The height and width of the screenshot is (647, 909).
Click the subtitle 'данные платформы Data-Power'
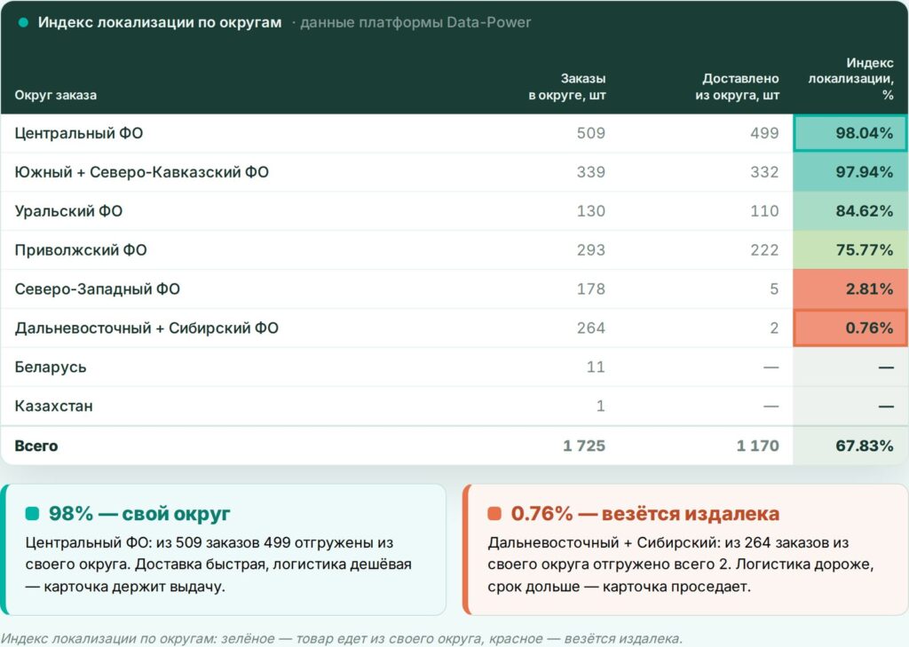point(415,22)
